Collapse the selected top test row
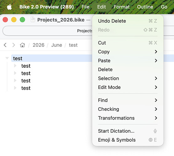 [x=7, y=58]
